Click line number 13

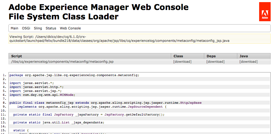coord(4,122)
